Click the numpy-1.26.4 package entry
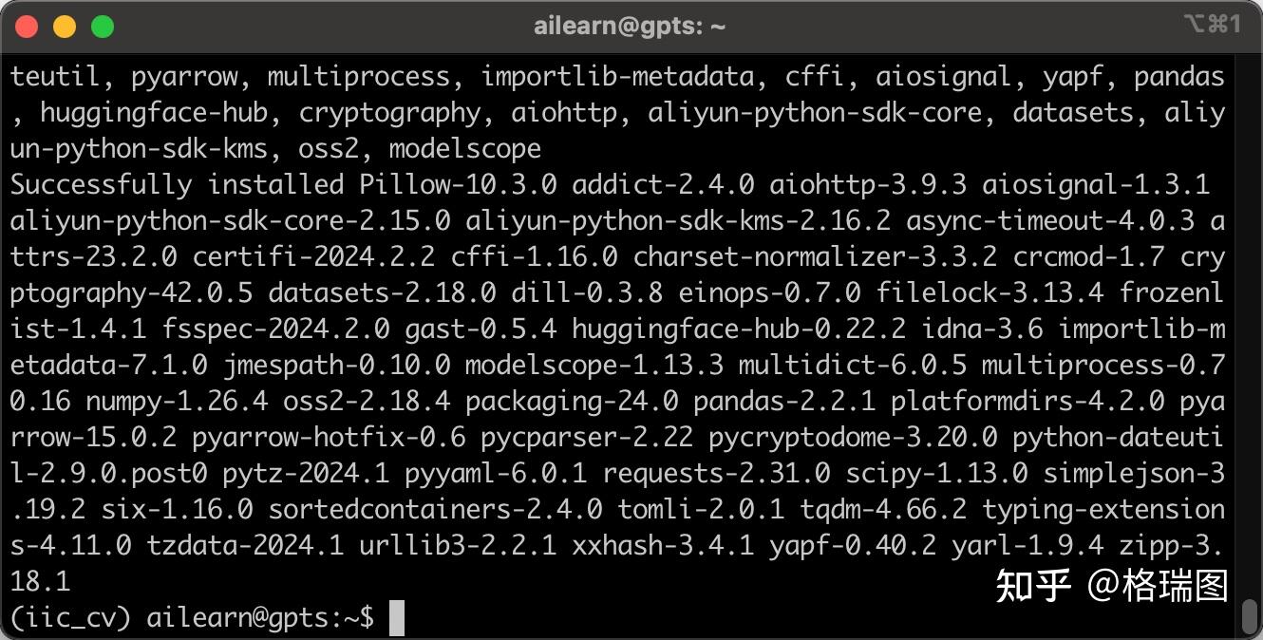The width and height of the screenshot is (1263, 640). coord(177,402)
